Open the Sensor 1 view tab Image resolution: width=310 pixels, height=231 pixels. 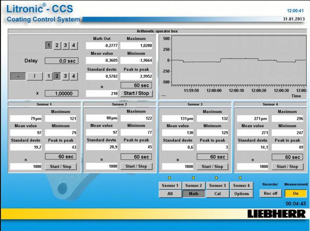tap(170, 185)
